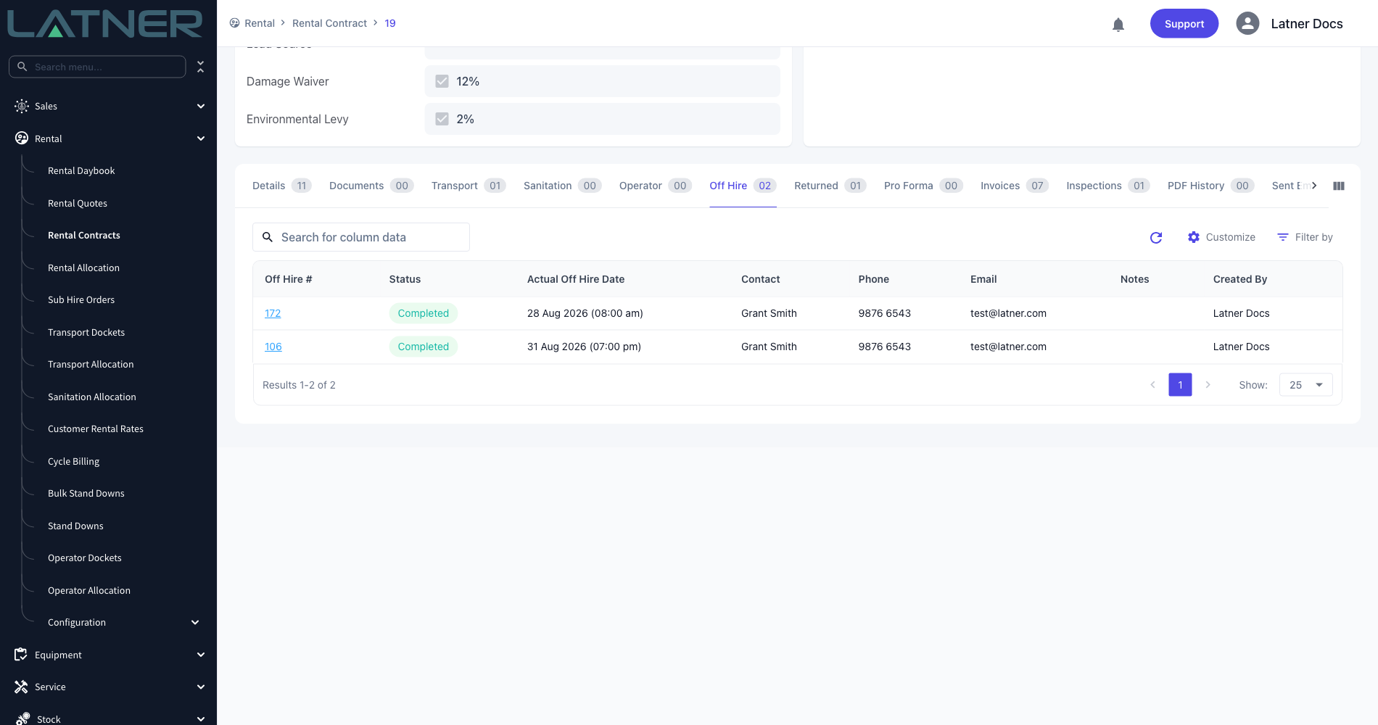
Task: Click Completed status for record 172
Action: point(424,313)
